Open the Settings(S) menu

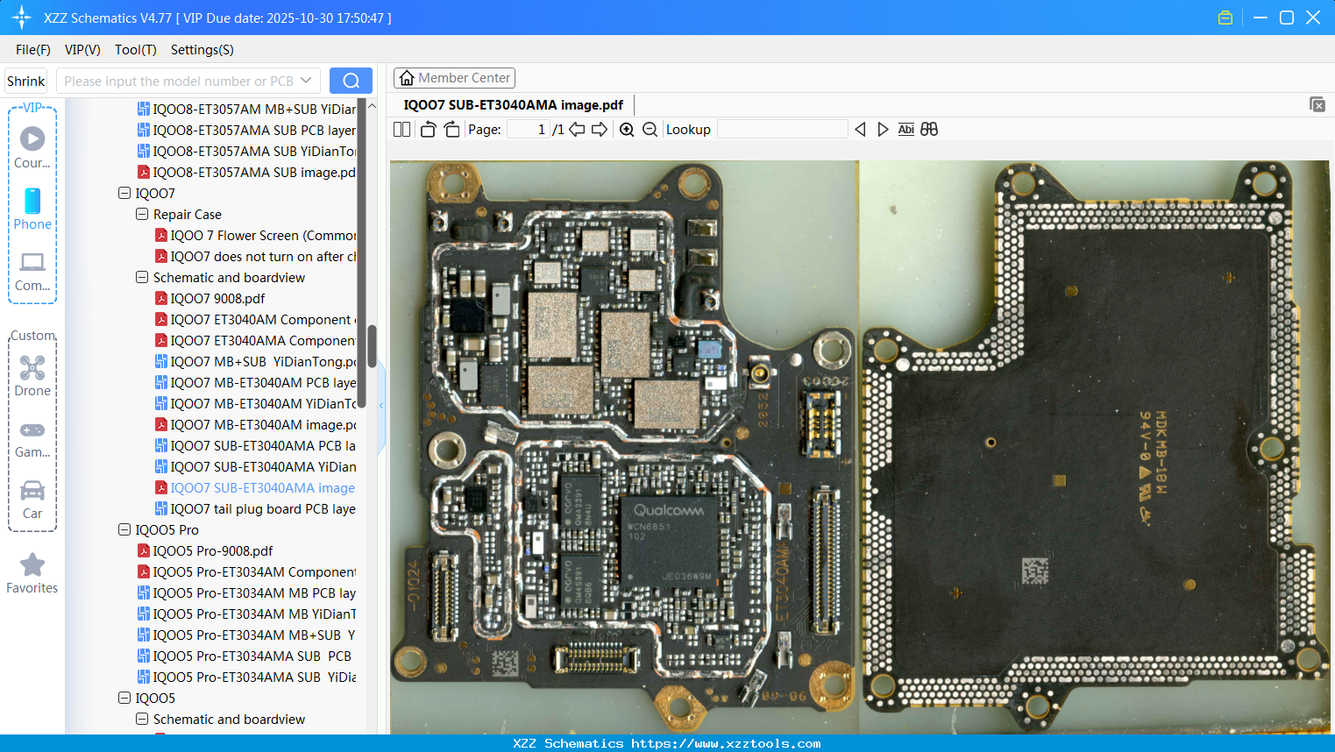coord(202,50)
